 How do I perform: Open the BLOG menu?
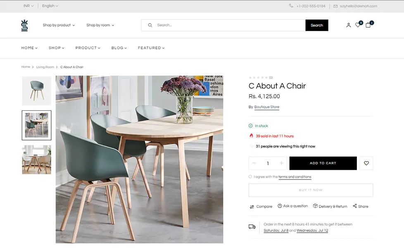(x=119, y=48)
